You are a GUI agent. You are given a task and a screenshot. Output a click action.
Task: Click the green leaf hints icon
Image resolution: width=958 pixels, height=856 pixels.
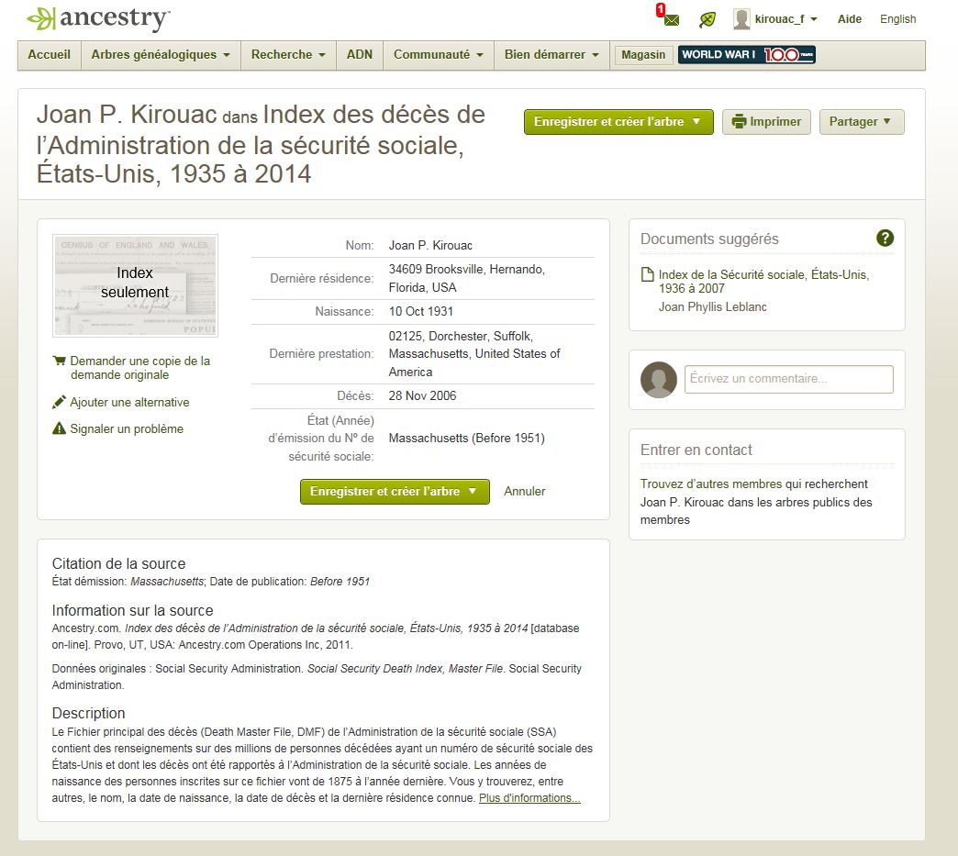pos(707,19)
